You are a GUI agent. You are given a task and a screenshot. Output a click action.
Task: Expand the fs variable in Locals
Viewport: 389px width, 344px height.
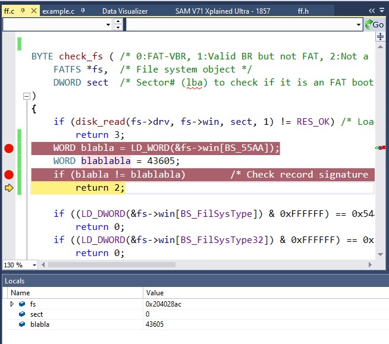tap(12, 304)
